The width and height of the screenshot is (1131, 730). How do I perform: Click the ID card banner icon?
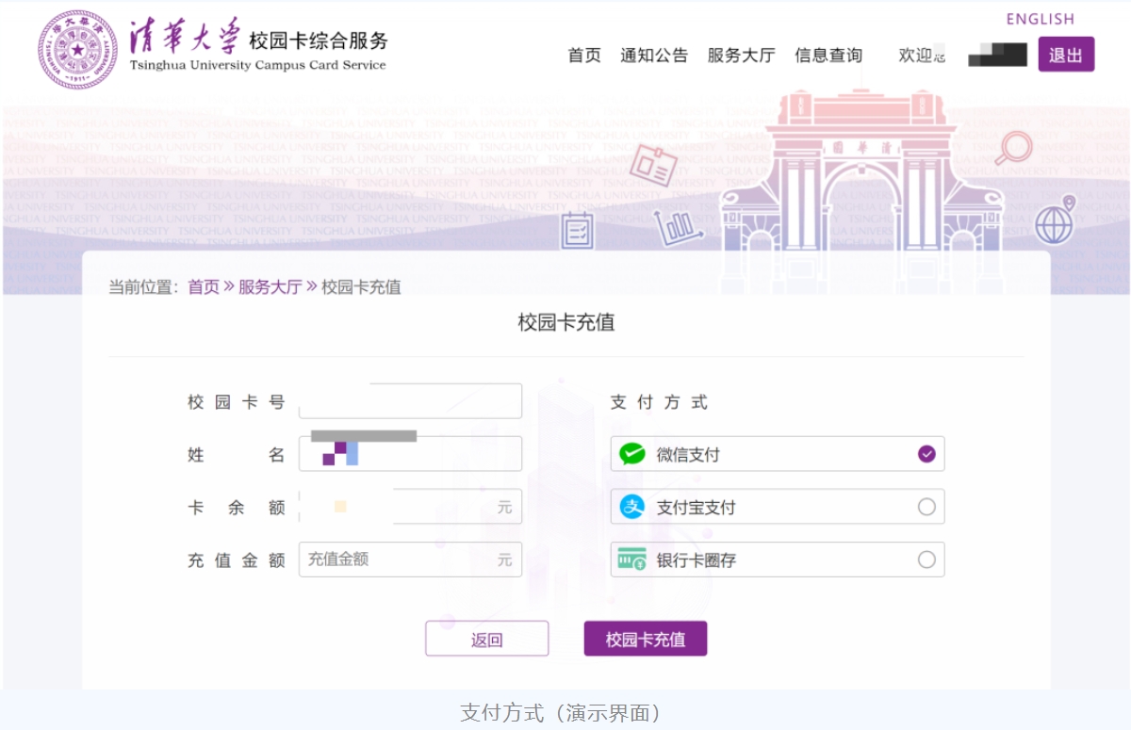653,165
